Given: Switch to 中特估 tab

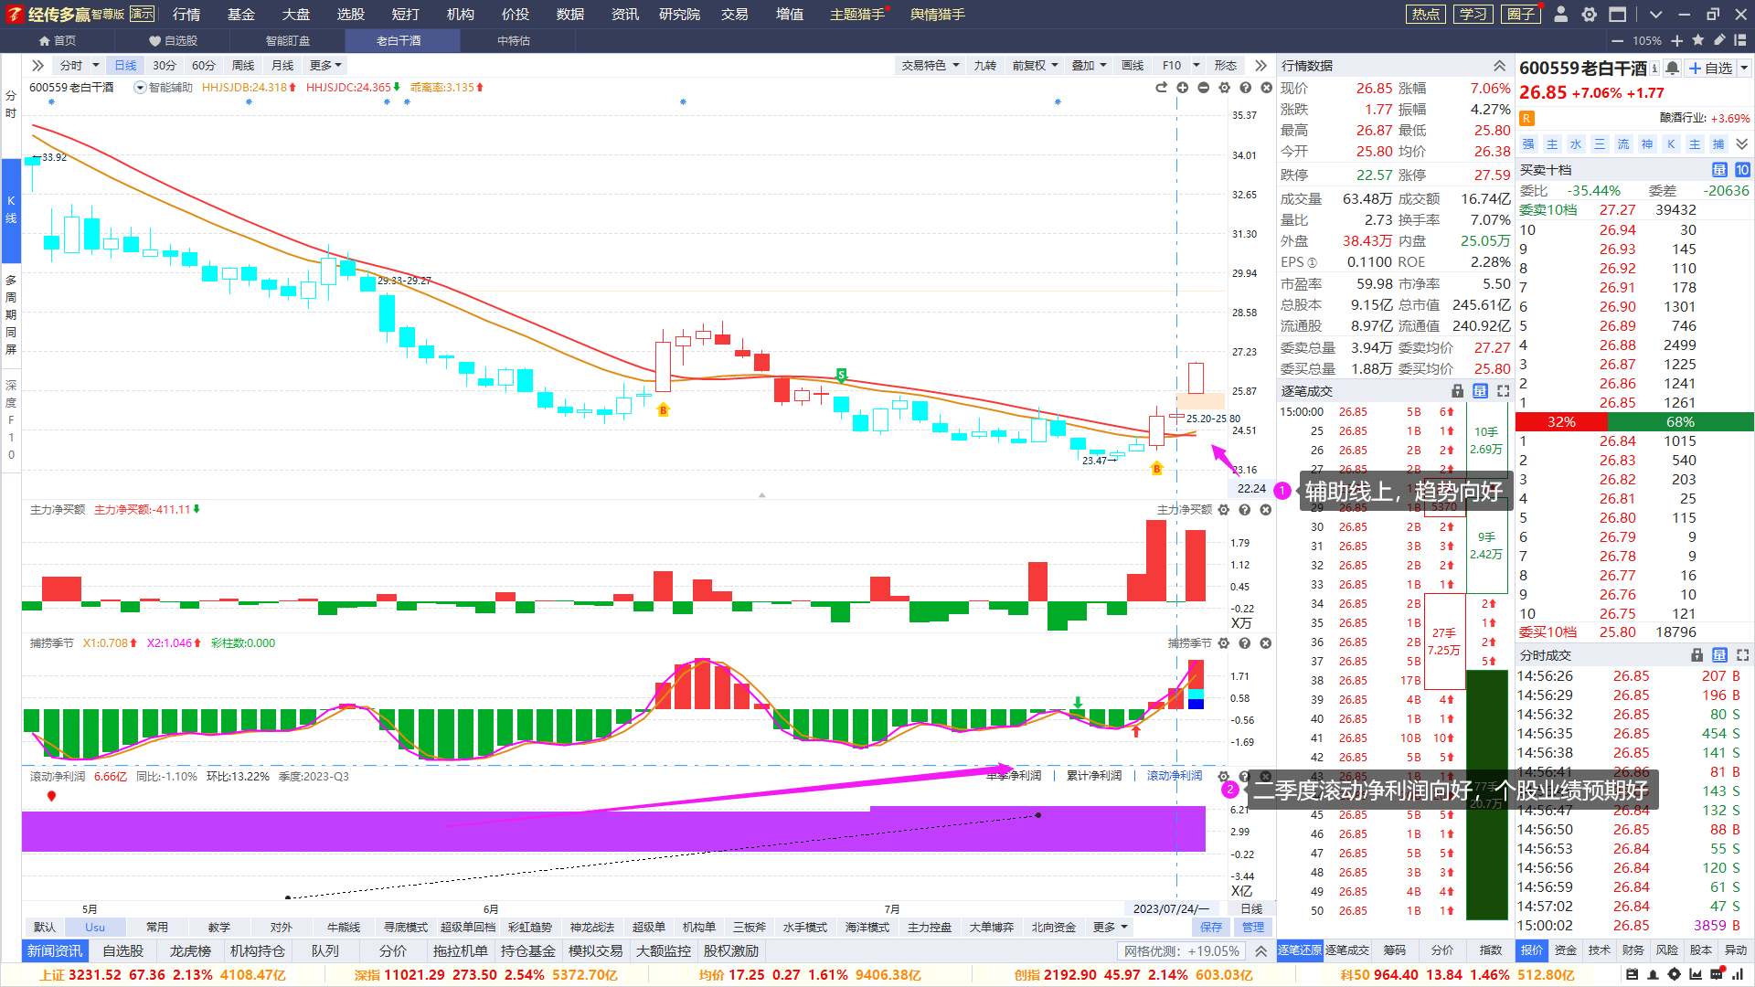Looking at the screenshot, I should coord(514,40).
